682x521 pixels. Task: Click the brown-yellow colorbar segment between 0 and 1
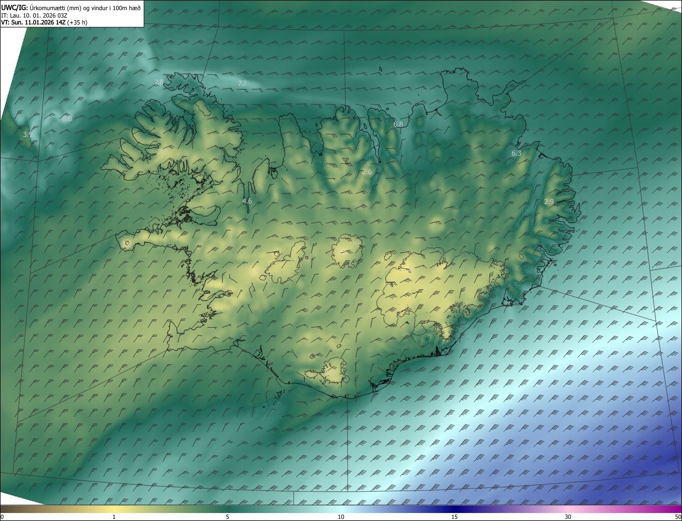(57, 509)
